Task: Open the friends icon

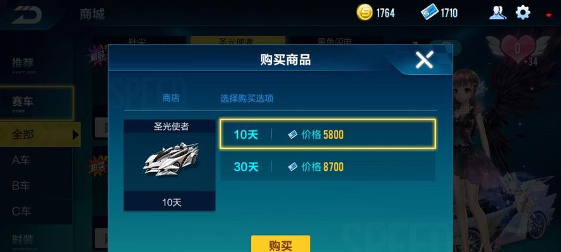Action: coord(498,13)
